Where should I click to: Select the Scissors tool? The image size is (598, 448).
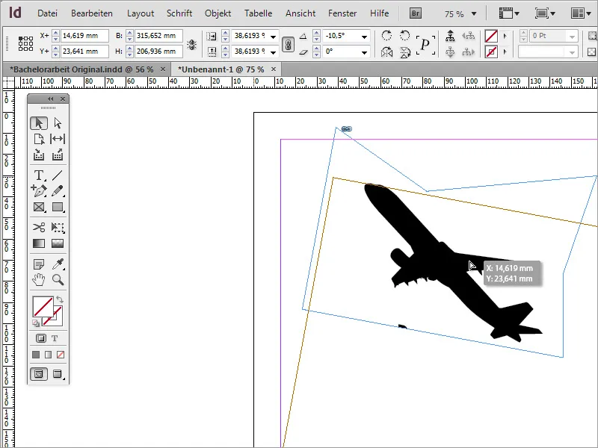click(39, 228)
